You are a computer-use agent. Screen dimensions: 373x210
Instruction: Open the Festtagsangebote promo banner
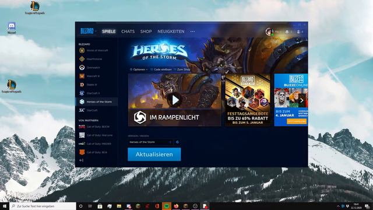[248, 100]
